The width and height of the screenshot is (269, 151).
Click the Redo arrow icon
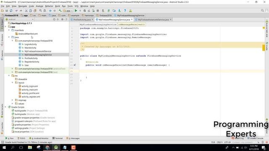pyautogui.click(x=21, y=10)
